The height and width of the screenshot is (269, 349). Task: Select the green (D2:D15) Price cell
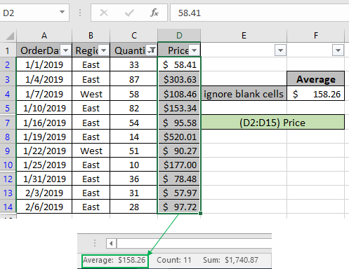point(272,122)
